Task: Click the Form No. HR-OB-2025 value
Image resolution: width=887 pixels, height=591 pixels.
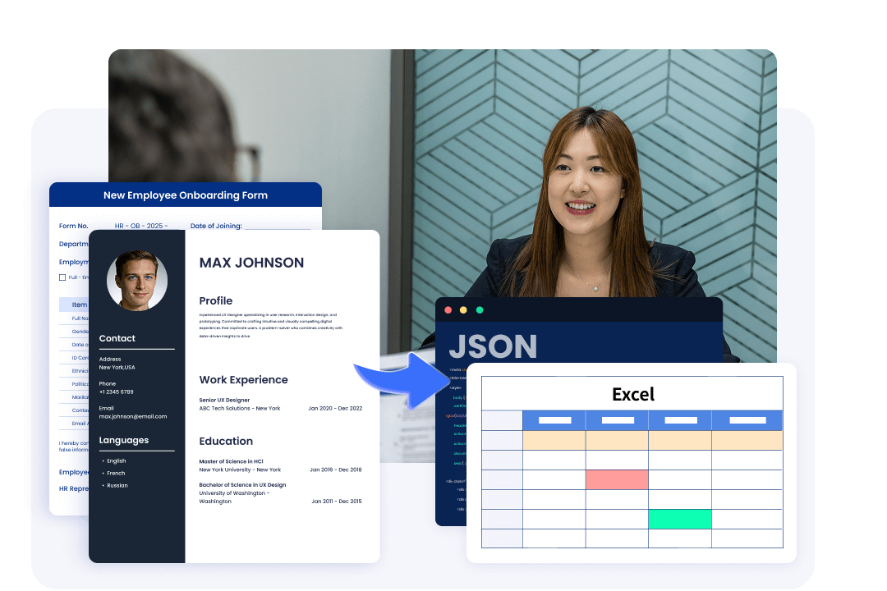Action: coord(141,226)
